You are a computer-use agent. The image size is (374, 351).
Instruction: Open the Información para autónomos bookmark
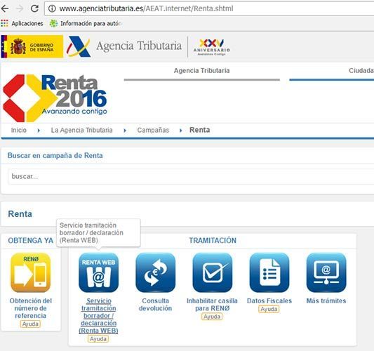pyautogui.click(x=86, y=23)
